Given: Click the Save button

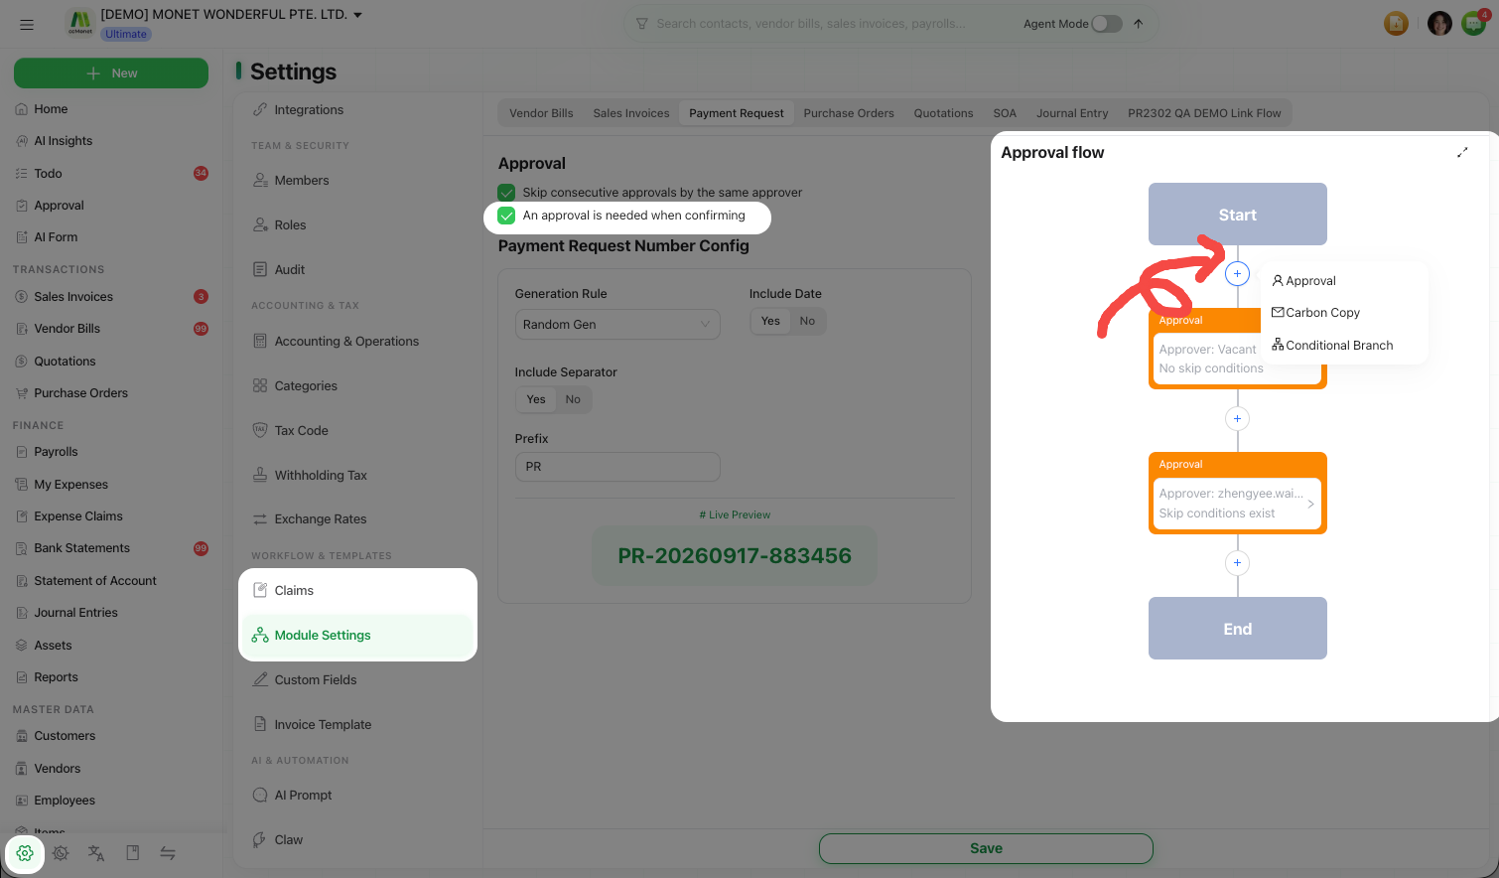Looking at the screenshot, I should (x=986, y=848).
